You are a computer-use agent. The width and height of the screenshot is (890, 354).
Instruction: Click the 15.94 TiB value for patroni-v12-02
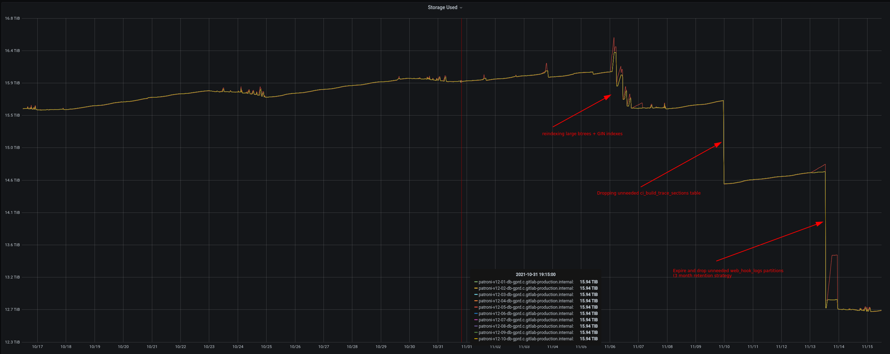[589, 288]
